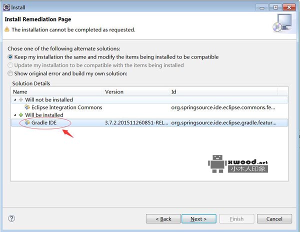Image resolution: width=300 pixels, height=232 pixels.
Task: Click the Version column header
Action: pyautogui.click(x=137, y=92)
